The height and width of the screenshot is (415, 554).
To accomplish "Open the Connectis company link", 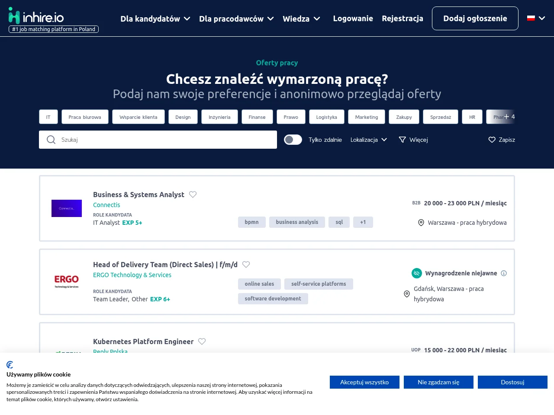I will pyautogui.click(x=106, y=205).
